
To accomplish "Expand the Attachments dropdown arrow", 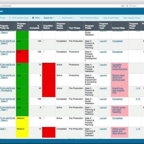I will pyautogui.click(x=74, y=18).
